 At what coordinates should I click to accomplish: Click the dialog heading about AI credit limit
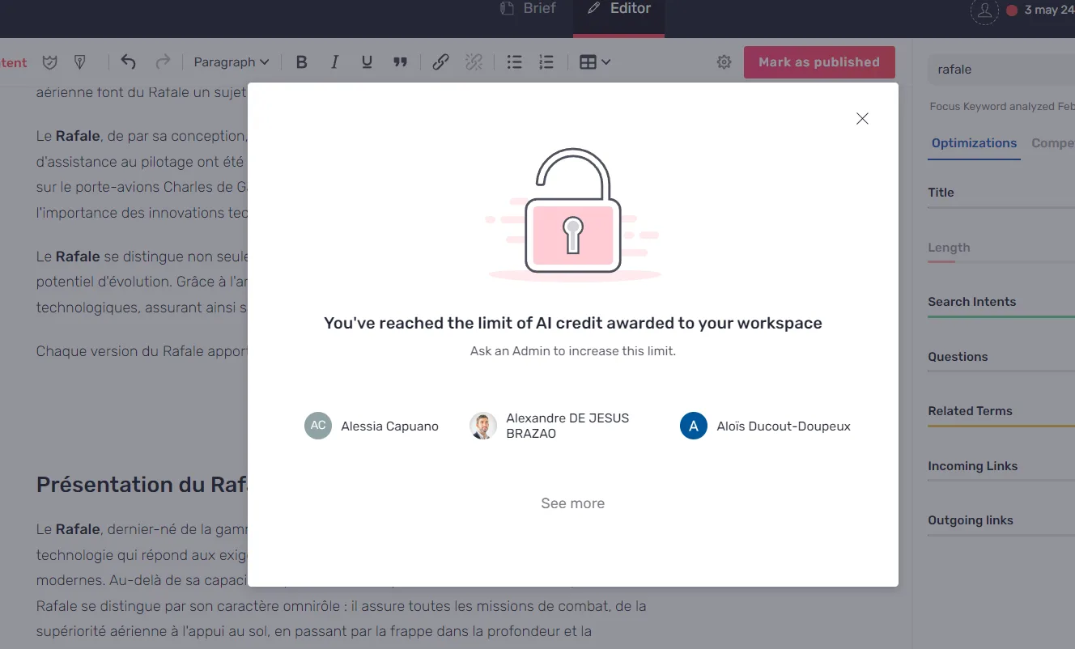click(572, 323)
